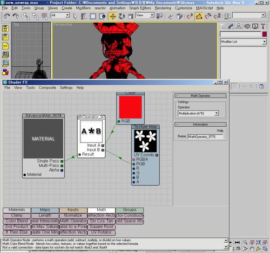270x253 pixels.
Task: Open the Utilities hammer panel tab
Action: pyautogui.click(x=263, y=26)
